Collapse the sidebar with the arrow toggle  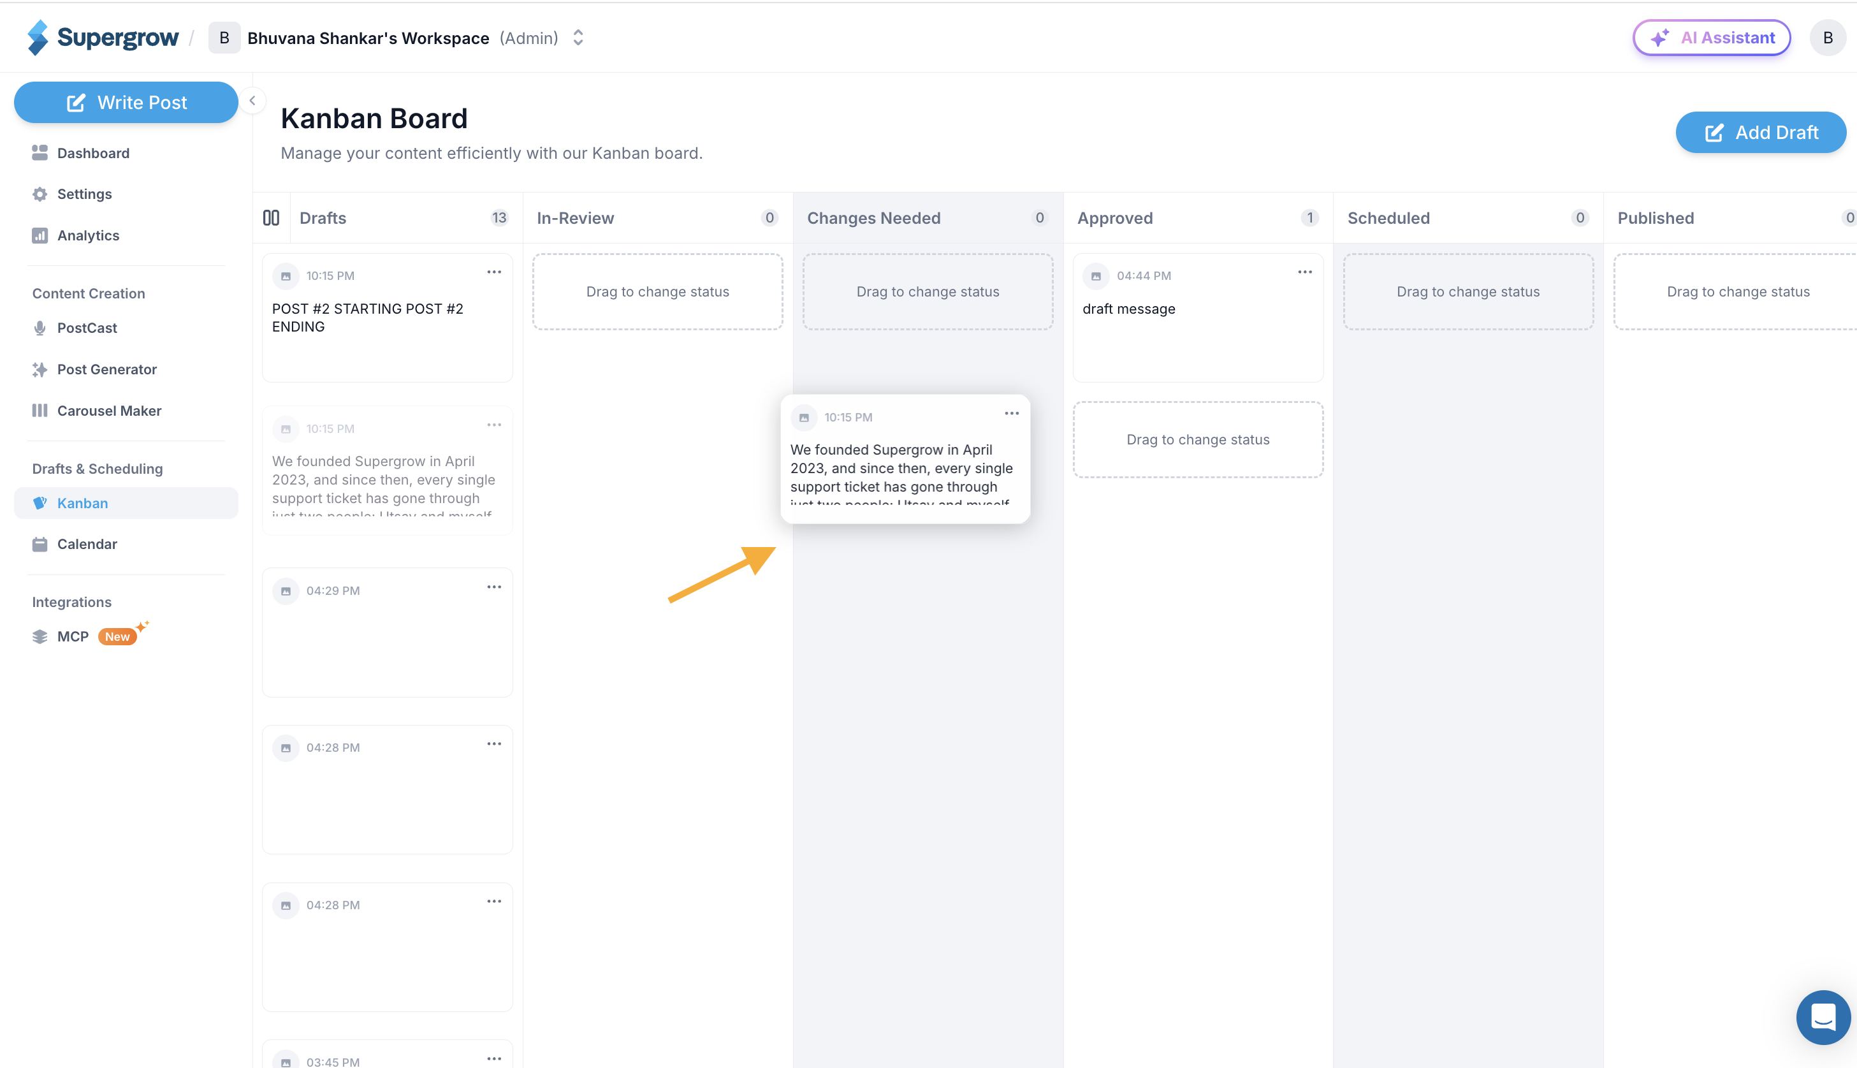pos(252,101)
